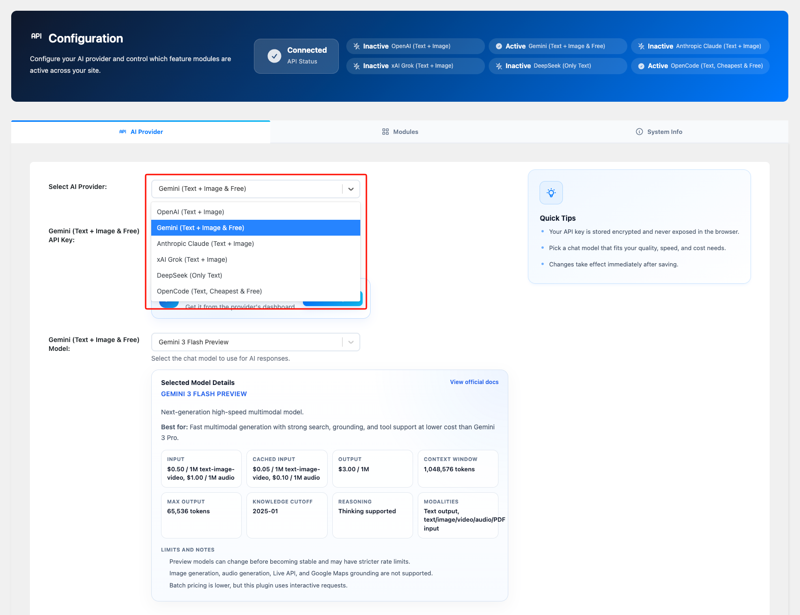Click note about preview models changing

point(289,561)
